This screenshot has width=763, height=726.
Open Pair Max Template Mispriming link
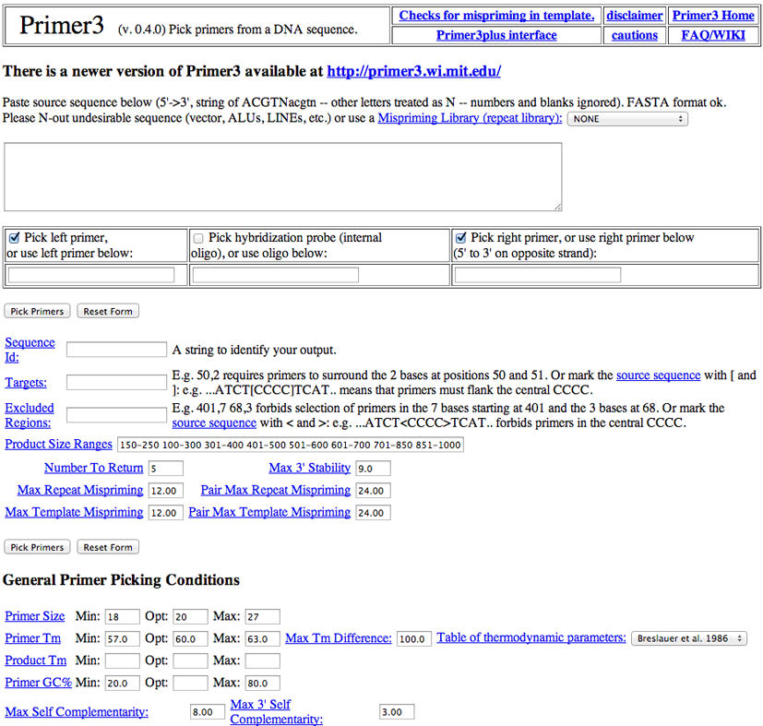(x=269, y=512)
